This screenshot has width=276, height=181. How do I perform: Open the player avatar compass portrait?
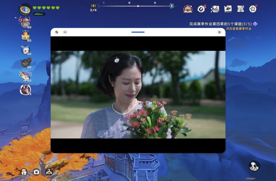25,9
